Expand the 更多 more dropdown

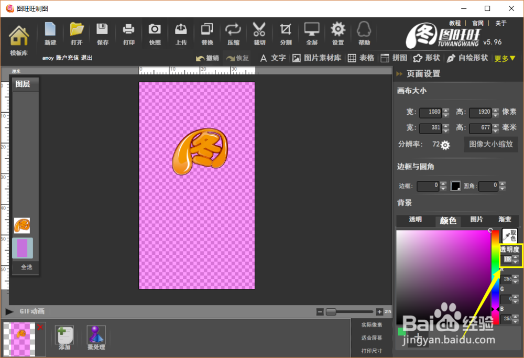click(x=505, y=59)
